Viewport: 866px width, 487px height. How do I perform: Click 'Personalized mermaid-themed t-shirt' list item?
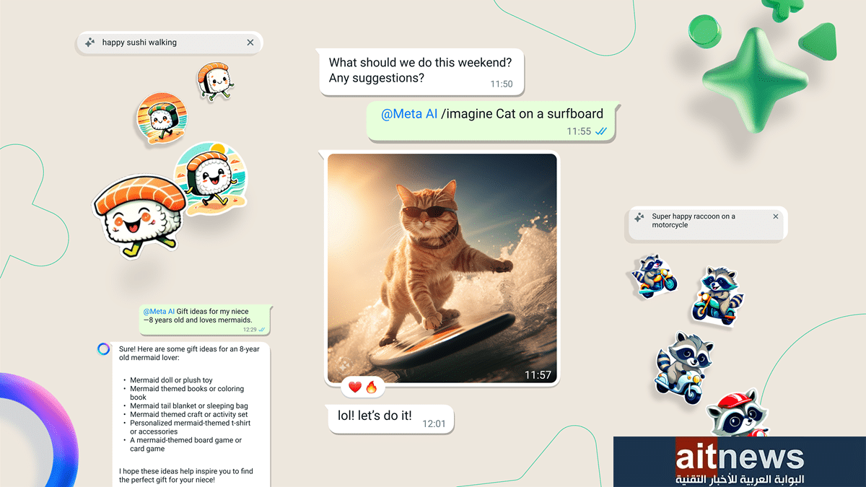(x=190, y=427)
